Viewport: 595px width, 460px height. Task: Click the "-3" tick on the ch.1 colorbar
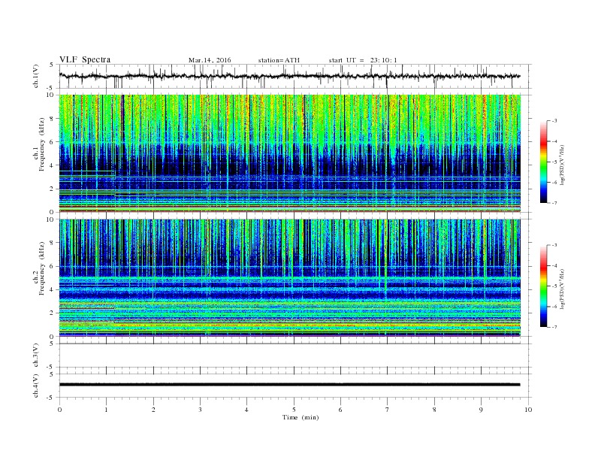[x=554, y=121]
